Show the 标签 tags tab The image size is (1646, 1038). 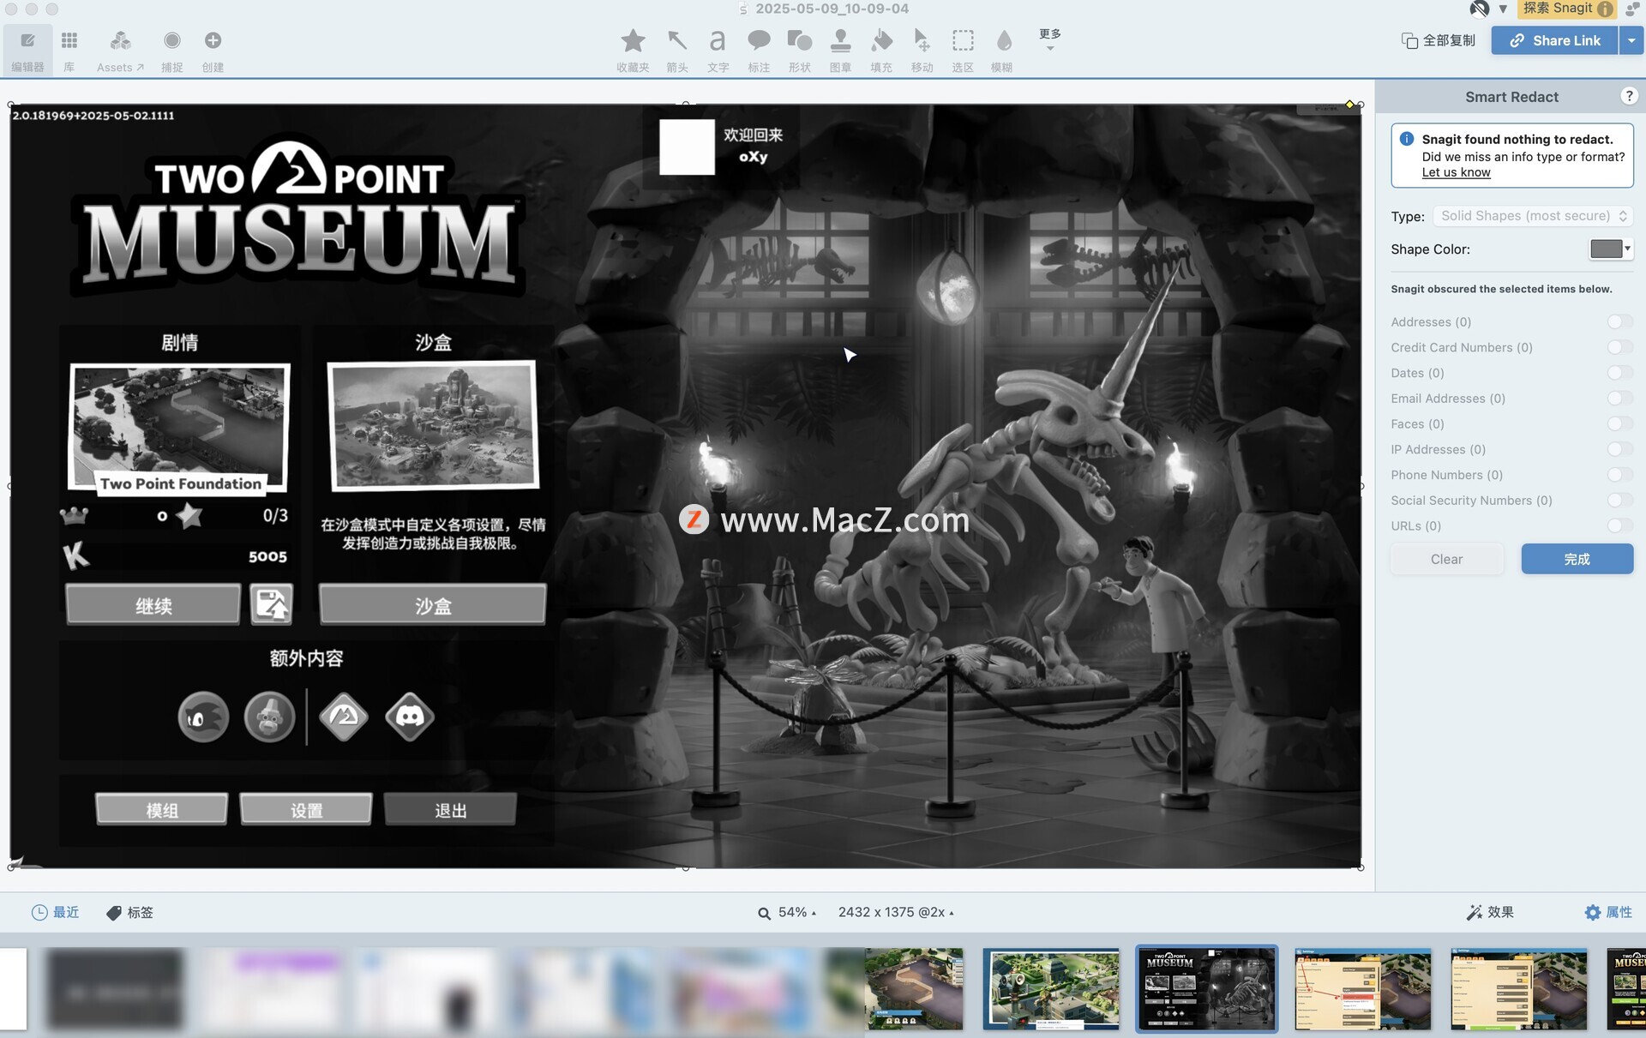[130, 912]
